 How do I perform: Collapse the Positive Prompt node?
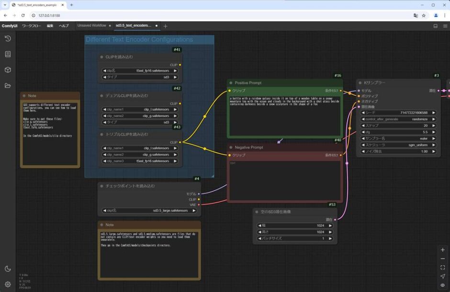pos(231,83)
